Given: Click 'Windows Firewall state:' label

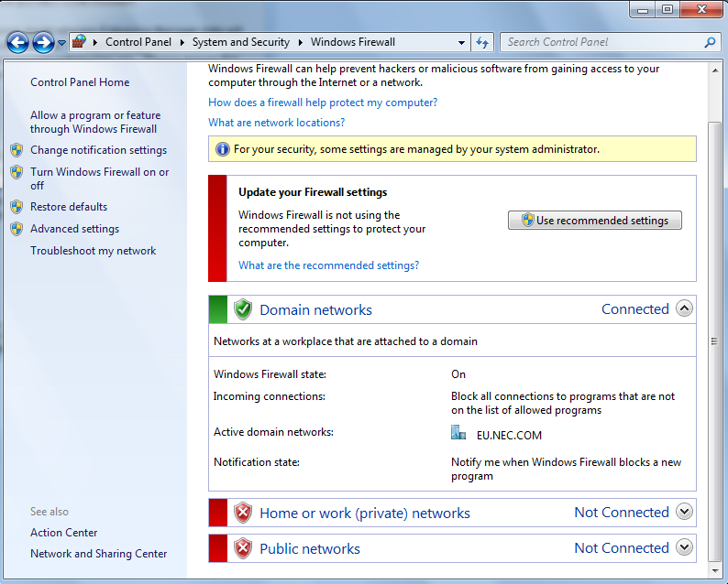Looking at the screenshot, I should point(270,374).
